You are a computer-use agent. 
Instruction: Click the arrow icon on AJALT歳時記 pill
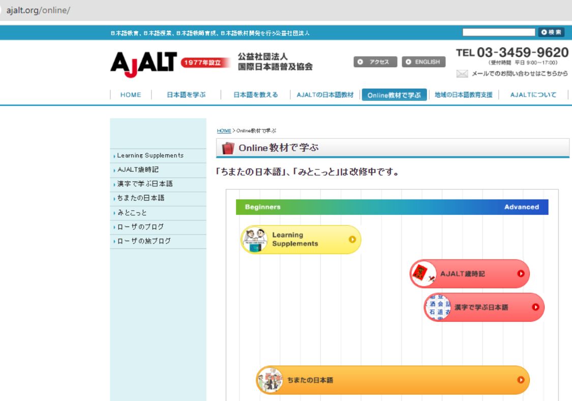[x=521, y=274]
